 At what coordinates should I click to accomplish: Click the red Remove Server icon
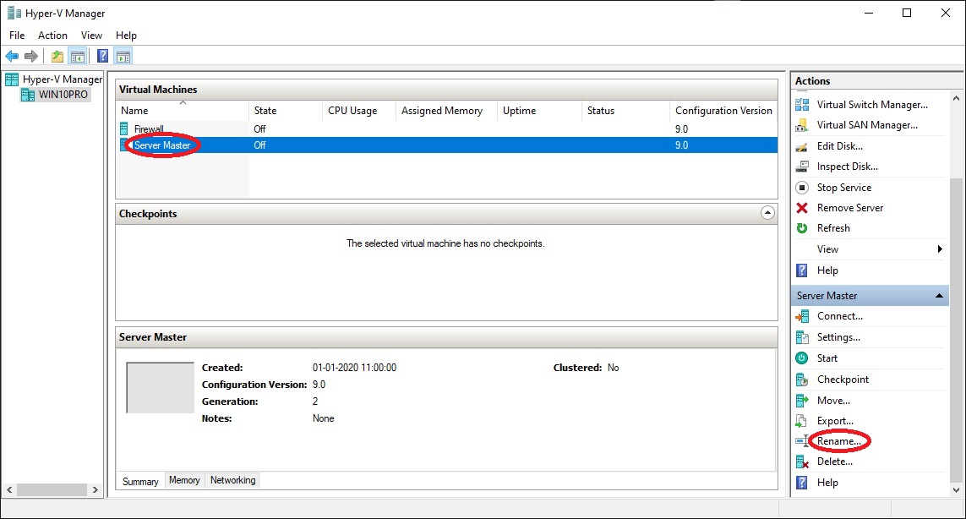[802, 208]
